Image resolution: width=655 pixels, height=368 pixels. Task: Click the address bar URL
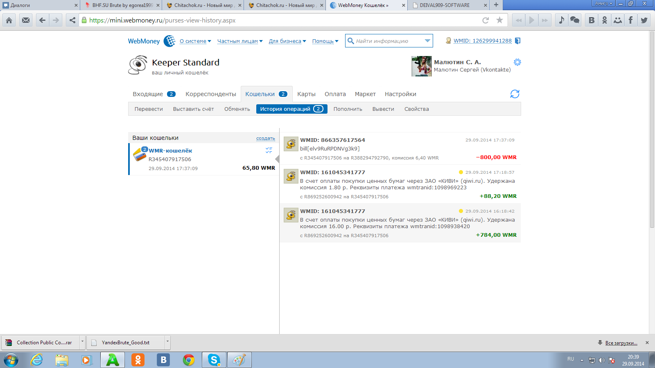click(x=163, y=20)
